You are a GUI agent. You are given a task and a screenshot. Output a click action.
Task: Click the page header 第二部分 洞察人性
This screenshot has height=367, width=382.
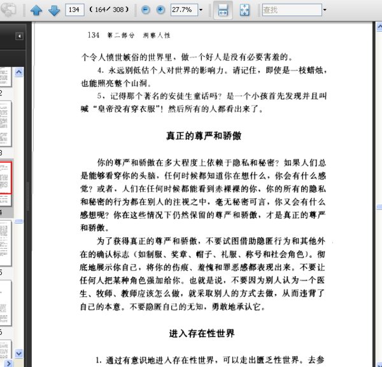click(x=139, y=36)
